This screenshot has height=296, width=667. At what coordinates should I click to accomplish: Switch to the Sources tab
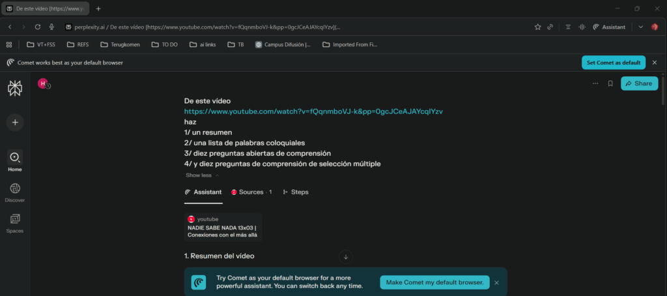pos(251,192)
